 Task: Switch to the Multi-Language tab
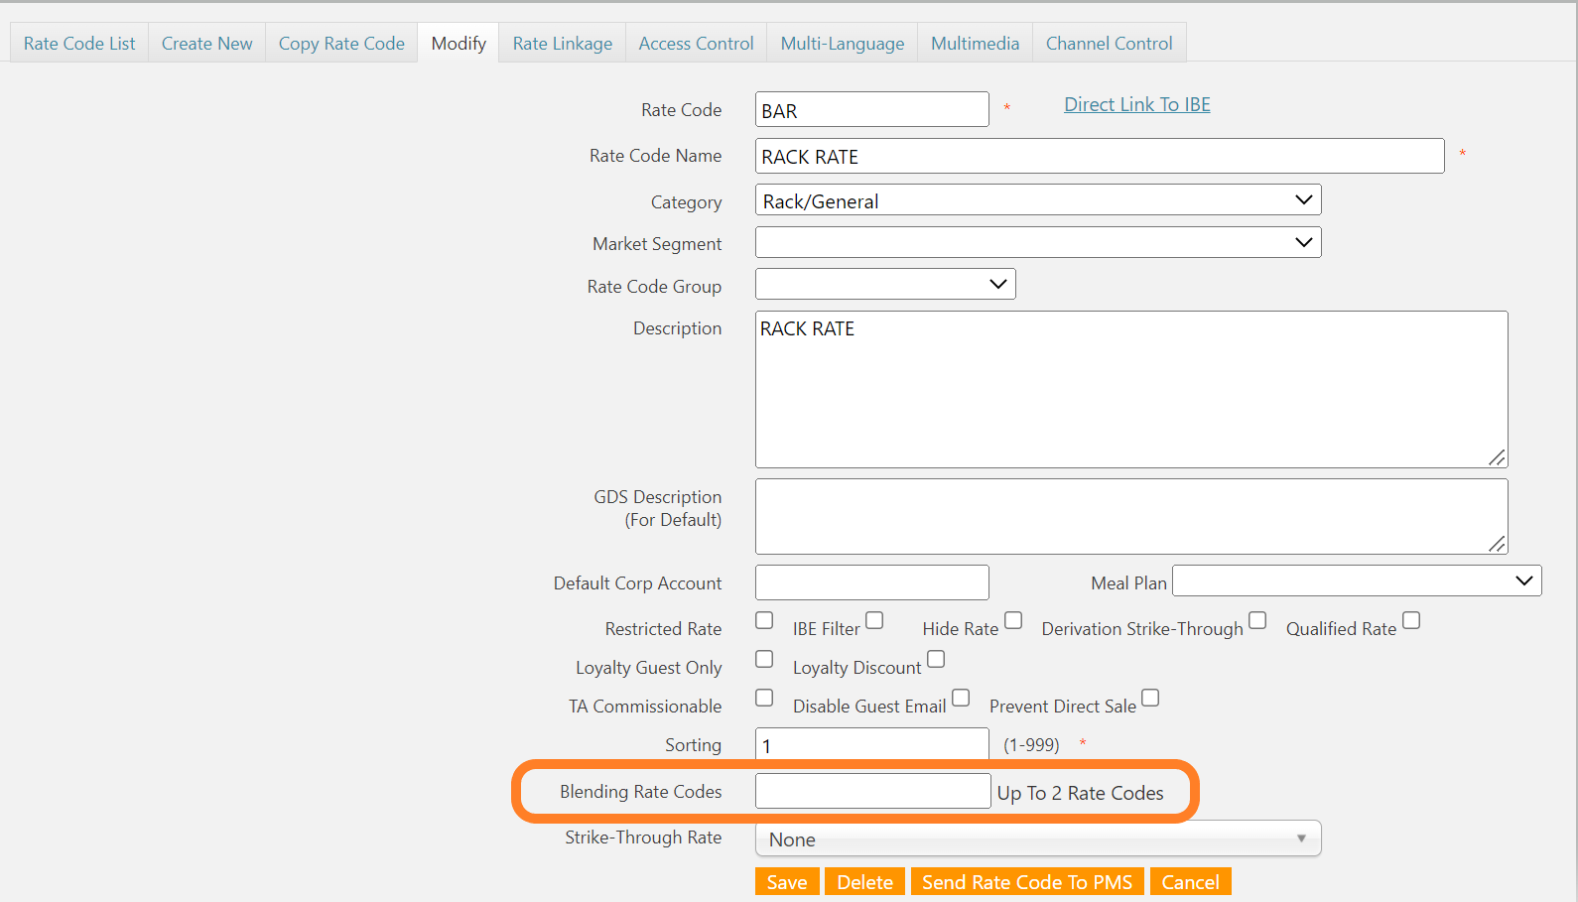843,44
